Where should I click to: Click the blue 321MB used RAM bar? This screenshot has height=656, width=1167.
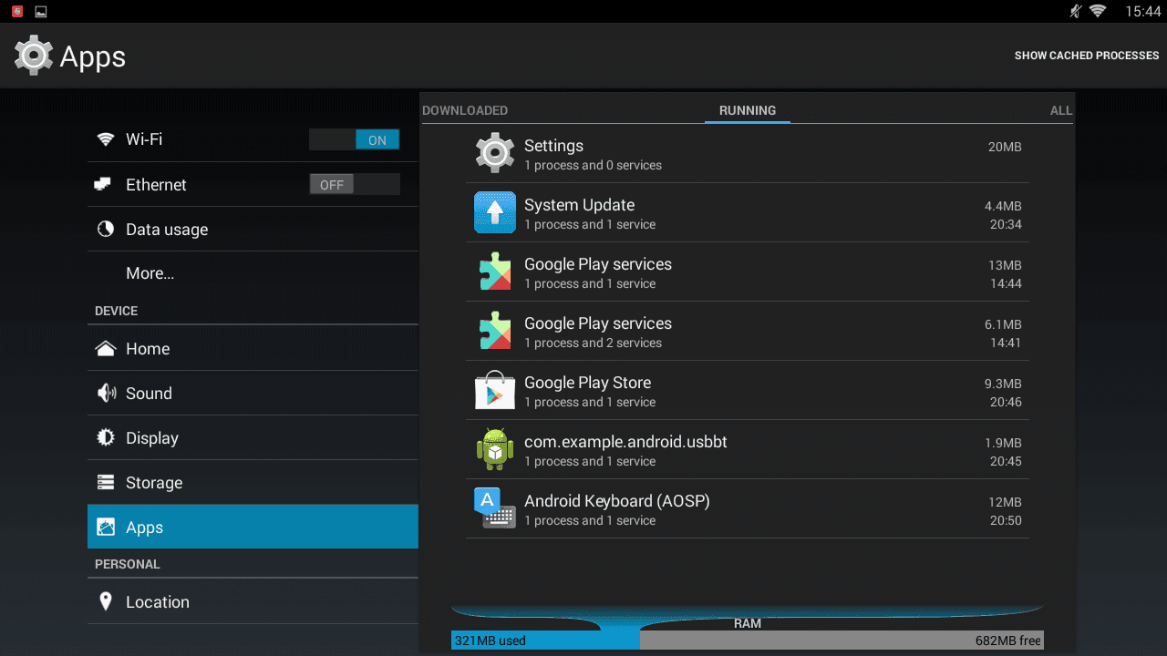[x=545, y=641]
